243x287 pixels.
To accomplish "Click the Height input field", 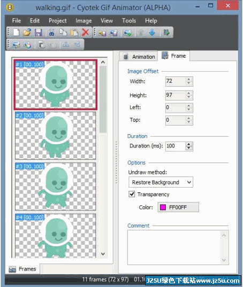I will 176,95.
